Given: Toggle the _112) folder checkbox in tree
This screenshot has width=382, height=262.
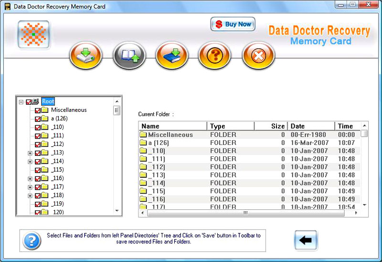Looking at the screenshot, I should click(x=38, y=145).
